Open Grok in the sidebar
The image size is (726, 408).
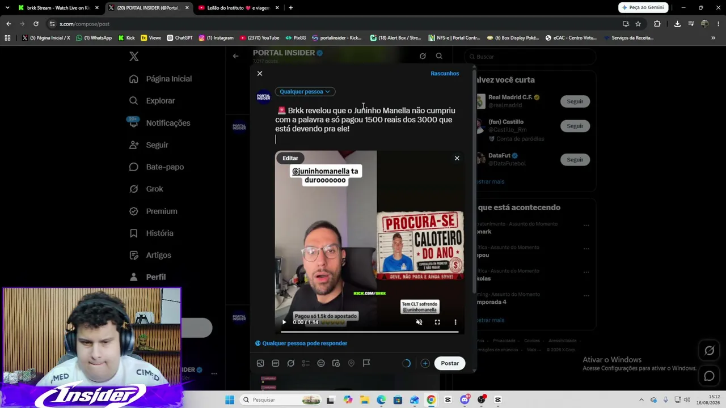click(x=146, y=189)
